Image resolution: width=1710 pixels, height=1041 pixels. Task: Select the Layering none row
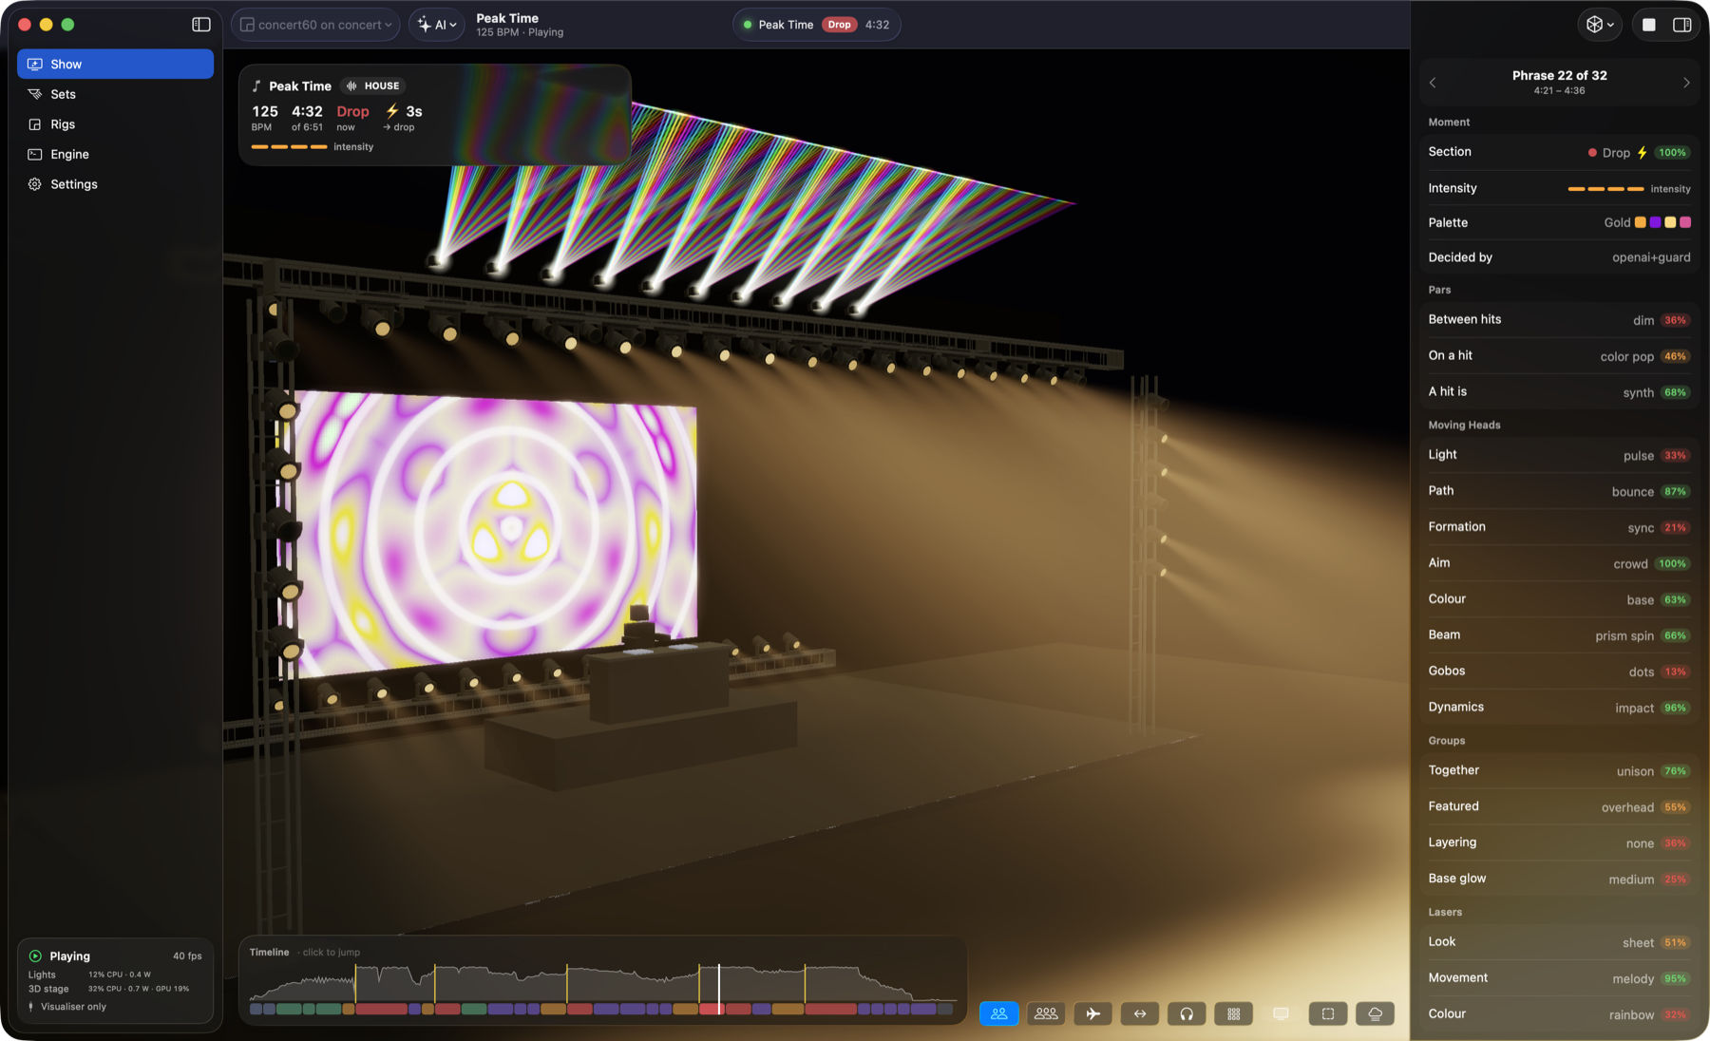[1559, 842]
